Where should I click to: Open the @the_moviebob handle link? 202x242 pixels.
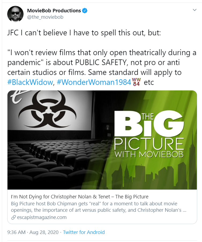click(x=45, y=17)
